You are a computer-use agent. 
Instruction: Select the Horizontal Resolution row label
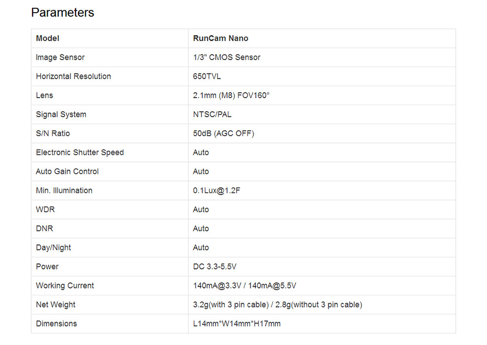(74, 76)
